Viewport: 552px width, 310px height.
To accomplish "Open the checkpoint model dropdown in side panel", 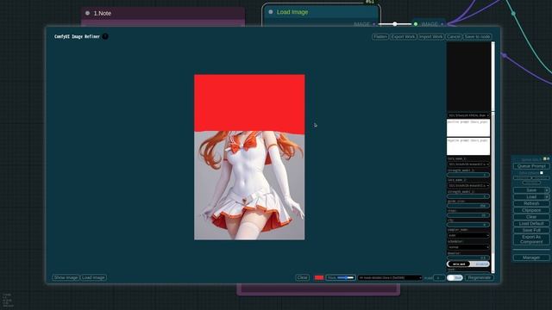I will point(468,115).
